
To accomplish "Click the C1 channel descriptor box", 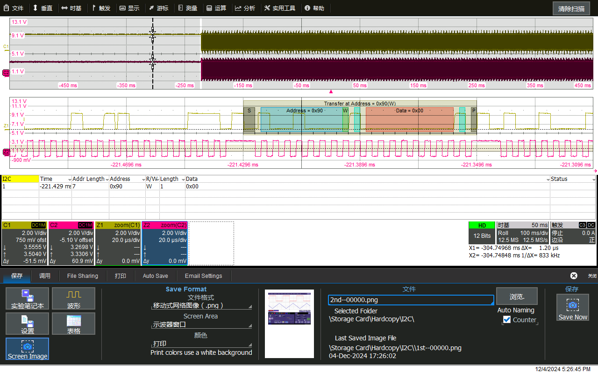I will tap(25, 243).
